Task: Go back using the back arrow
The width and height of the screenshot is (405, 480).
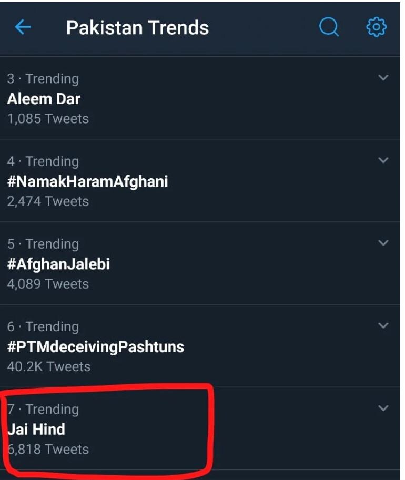Action: click(x=23, y=27)
